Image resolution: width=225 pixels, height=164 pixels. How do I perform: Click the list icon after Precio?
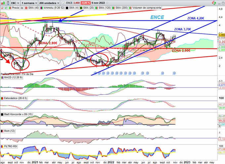22,8
